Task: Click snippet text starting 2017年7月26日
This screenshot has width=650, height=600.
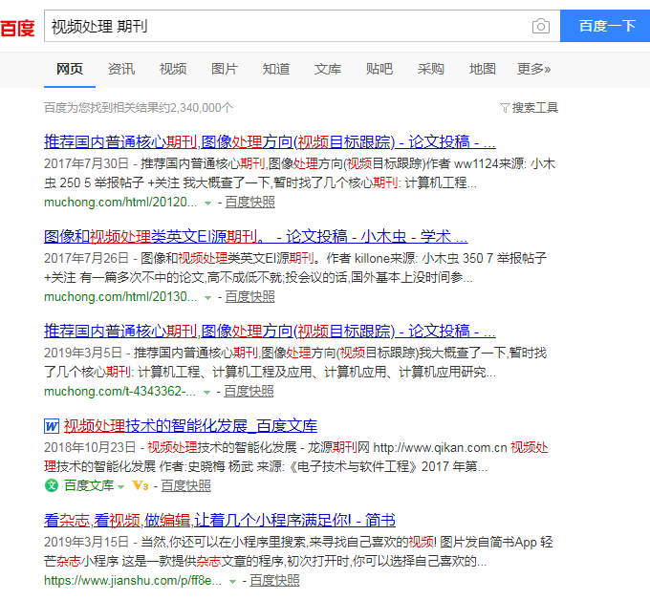Action: 295,268
